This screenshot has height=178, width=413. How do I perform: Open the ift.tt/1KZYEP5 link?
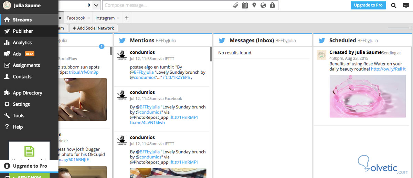coord(176,78)
